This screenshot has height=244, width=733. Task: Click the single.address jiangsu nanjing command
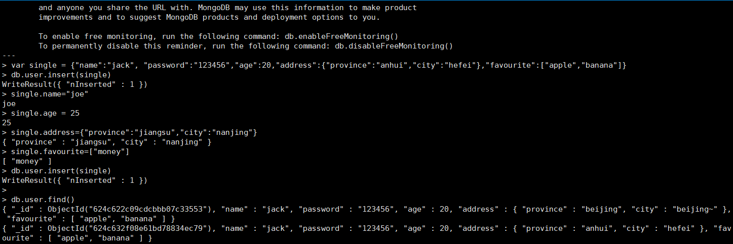pos(130,132)
